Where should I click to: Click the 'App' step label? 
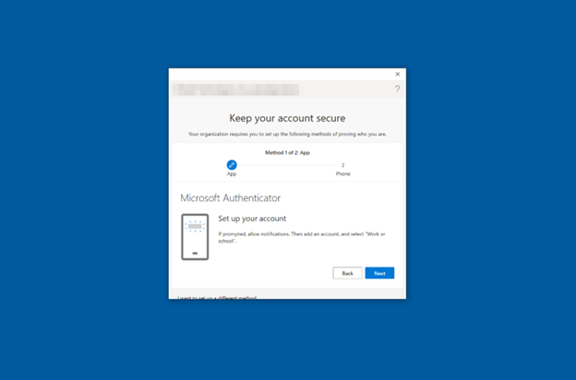click(x=232, y=173)
